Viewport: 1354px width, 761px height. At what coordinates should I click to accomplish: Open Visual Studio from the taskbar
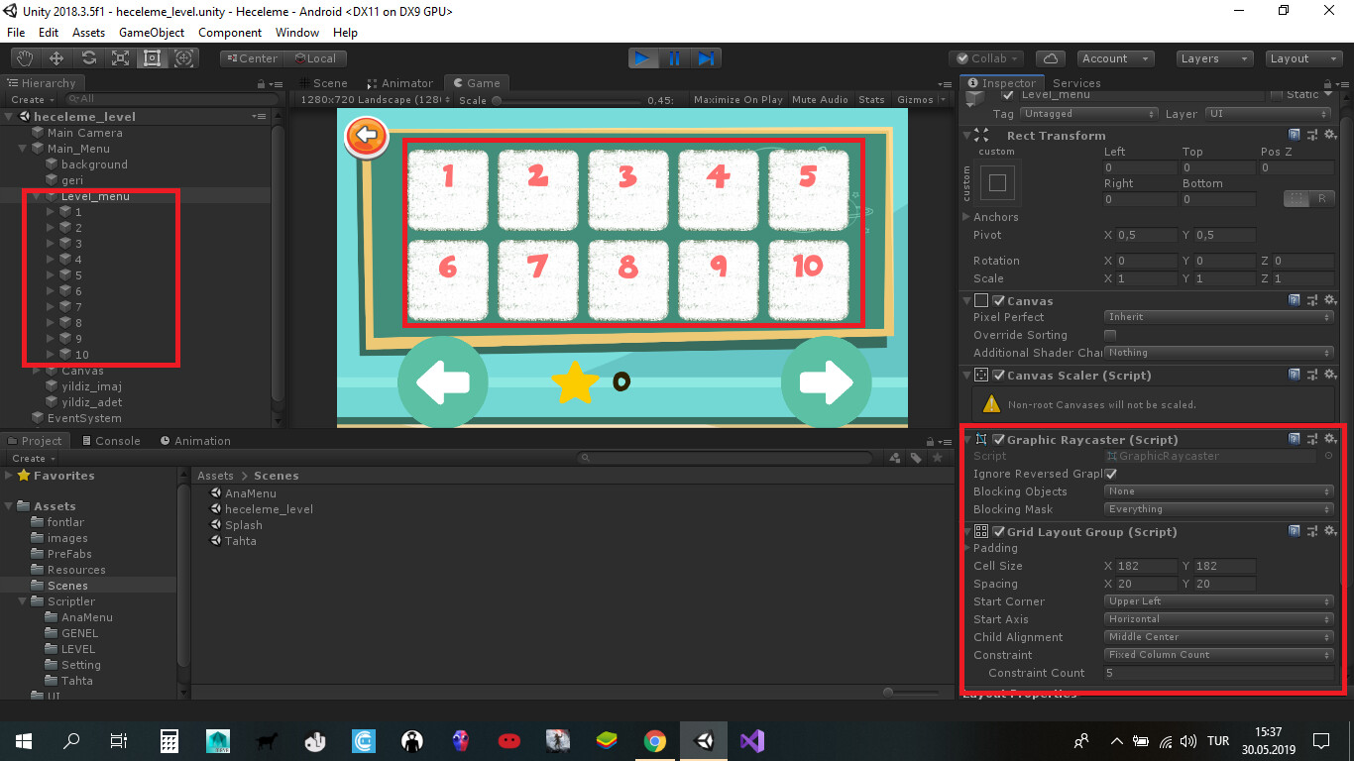click(x=752, y=740)
